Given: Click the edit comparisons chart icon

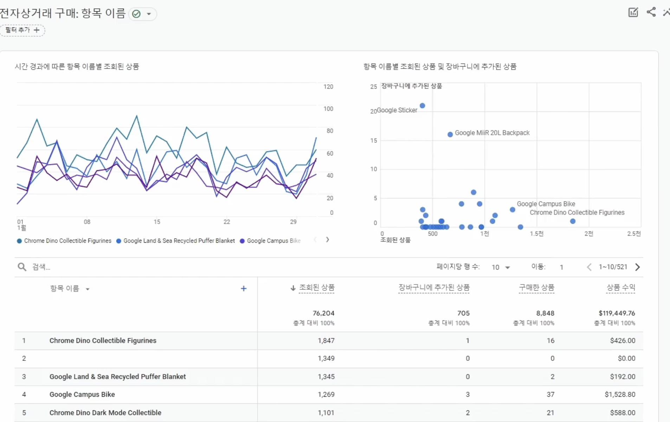Looking at the screenshot, I should (x=633, y=12).
